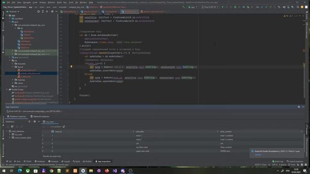
Task: Click the Run app green play icon
Action: (x=222, y=7)
